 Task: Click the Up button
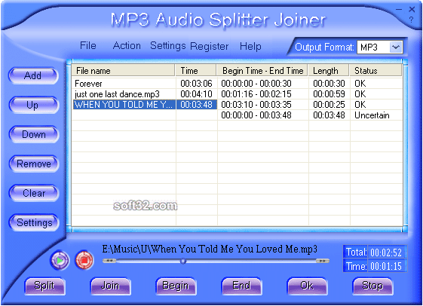[33, 105]
